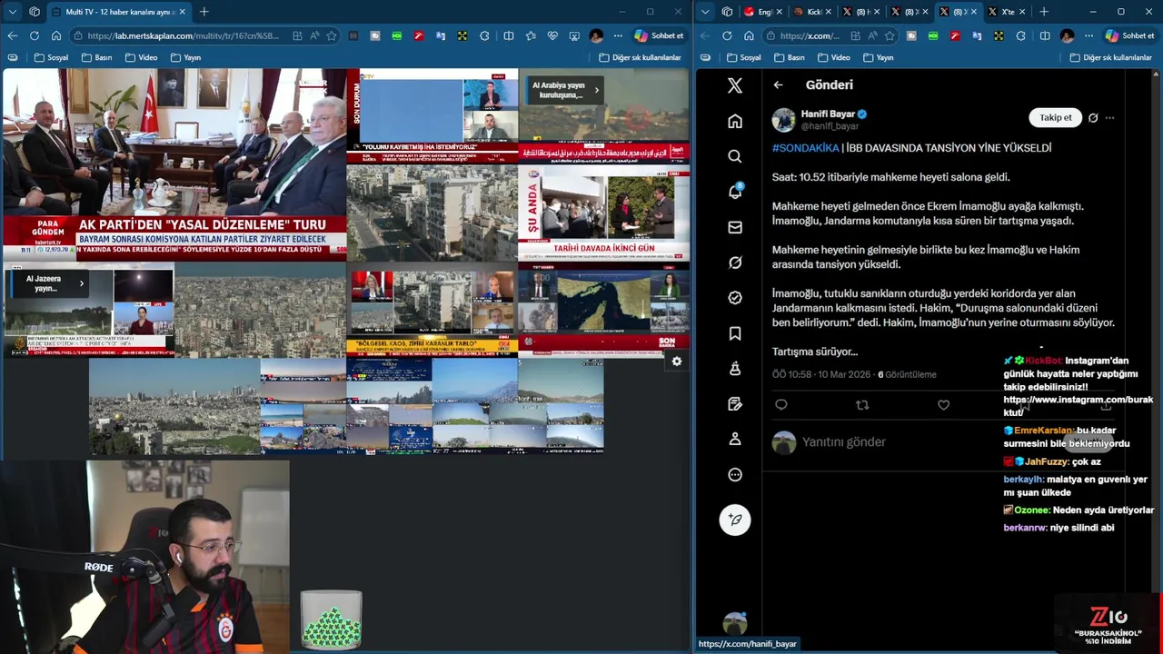Open Basın bookmark folder in X window
The height and width of the screenshot is (654, 1163).
tap(790, 57)
